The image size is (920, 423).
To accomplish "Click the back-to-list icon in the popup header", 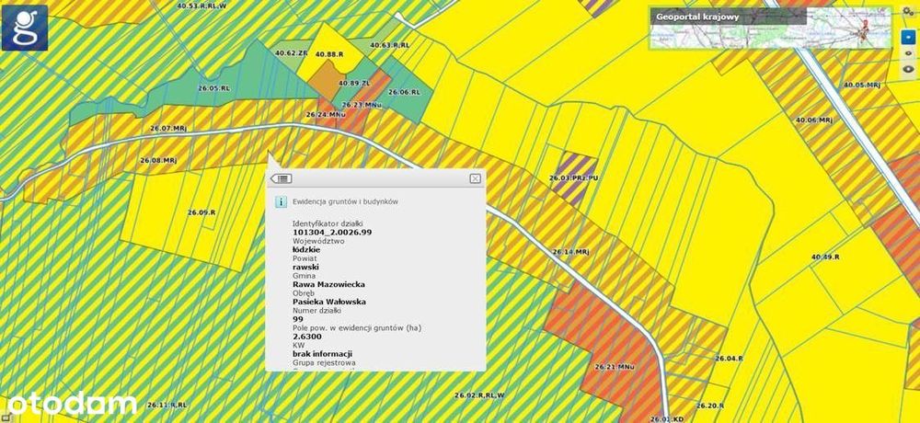I will pos(281,178).
